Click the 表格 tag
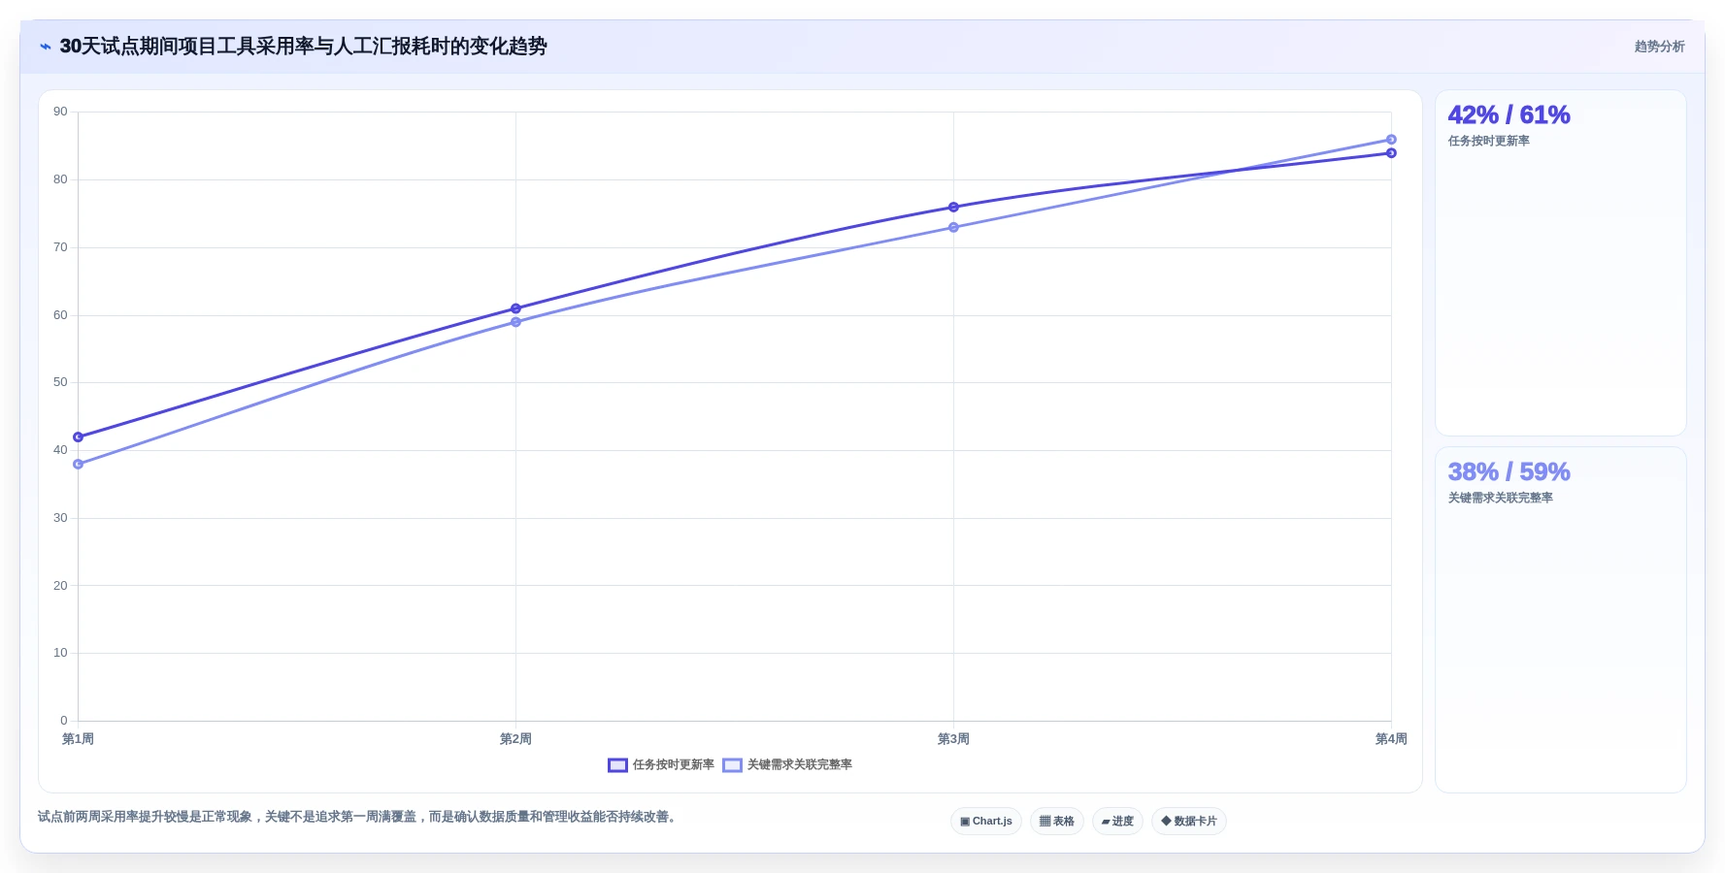Viewport: 1725px width, 873px height. (1057, 821)
